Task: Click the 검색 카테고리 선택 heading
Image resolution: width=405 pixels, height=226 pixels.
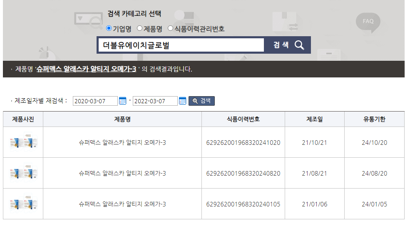Action: [x=134, y=13]
